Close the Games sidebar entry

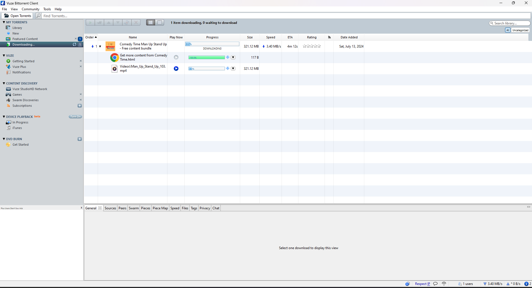[81, 94]
